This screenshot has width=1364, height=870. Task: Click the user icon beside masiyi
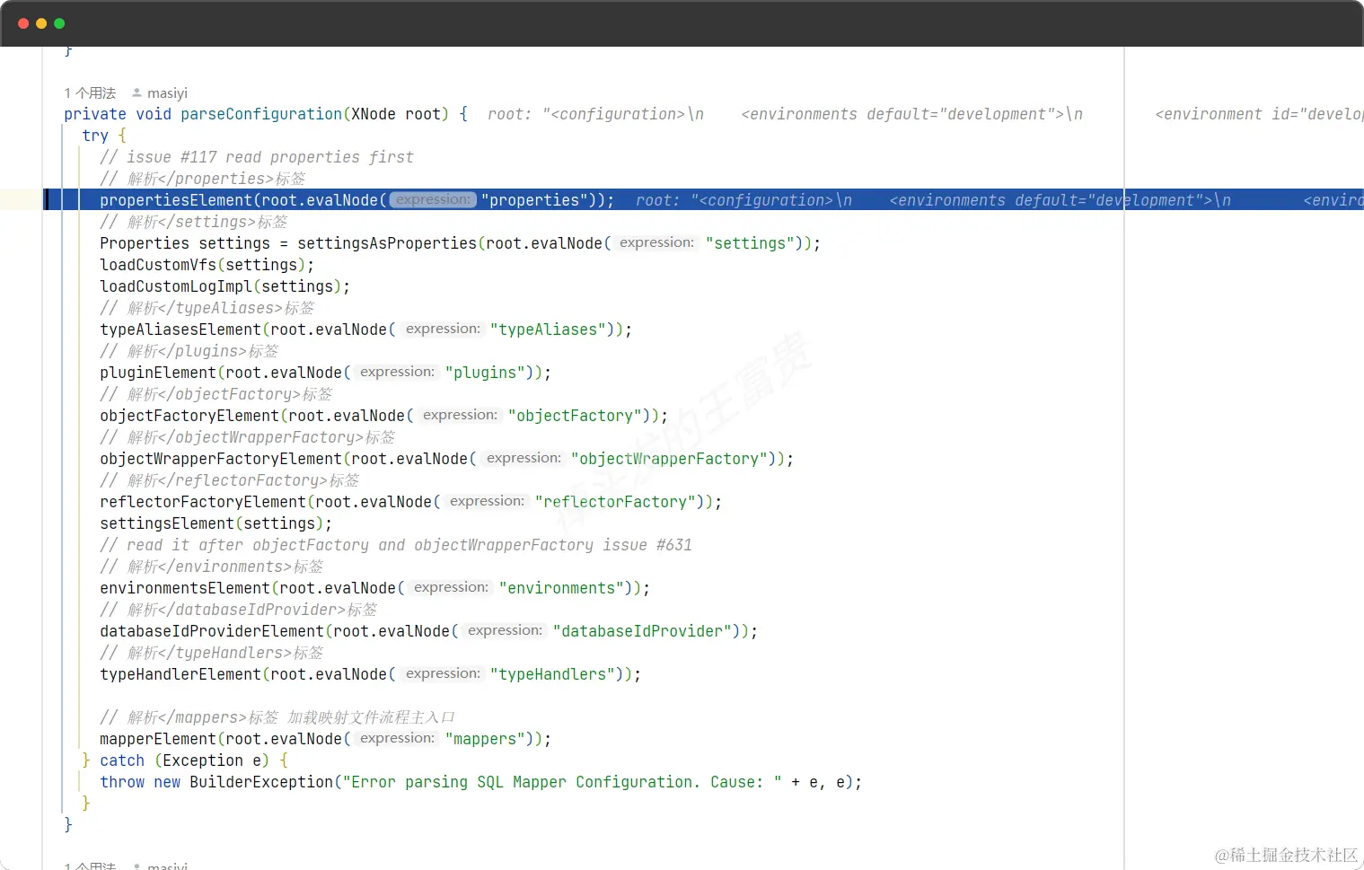[x=136, y=92]
